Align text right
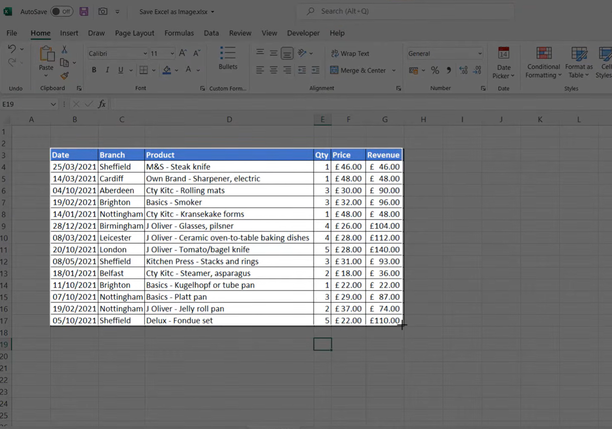 coord(287,70)
